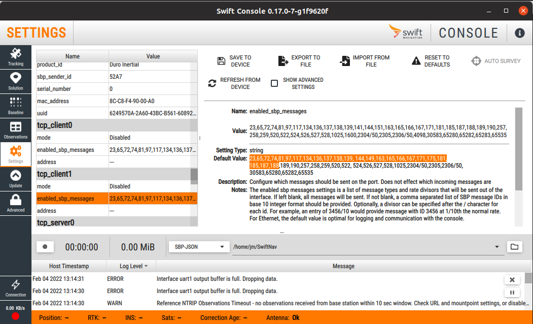Select the mac_address row
533x324 pixels.
click(117, 101)
